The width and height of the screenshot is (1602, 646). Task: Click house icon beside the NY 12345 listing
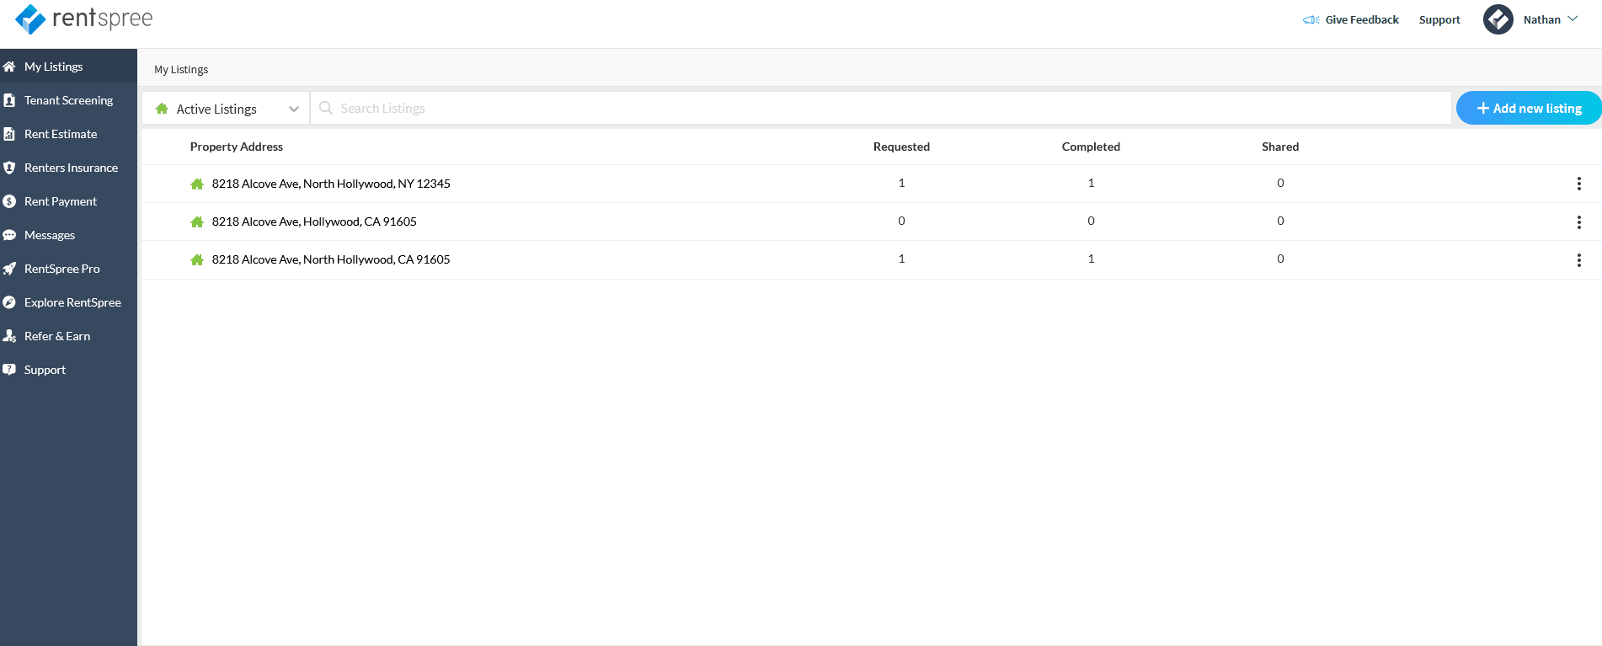click(x=197, y=184)
